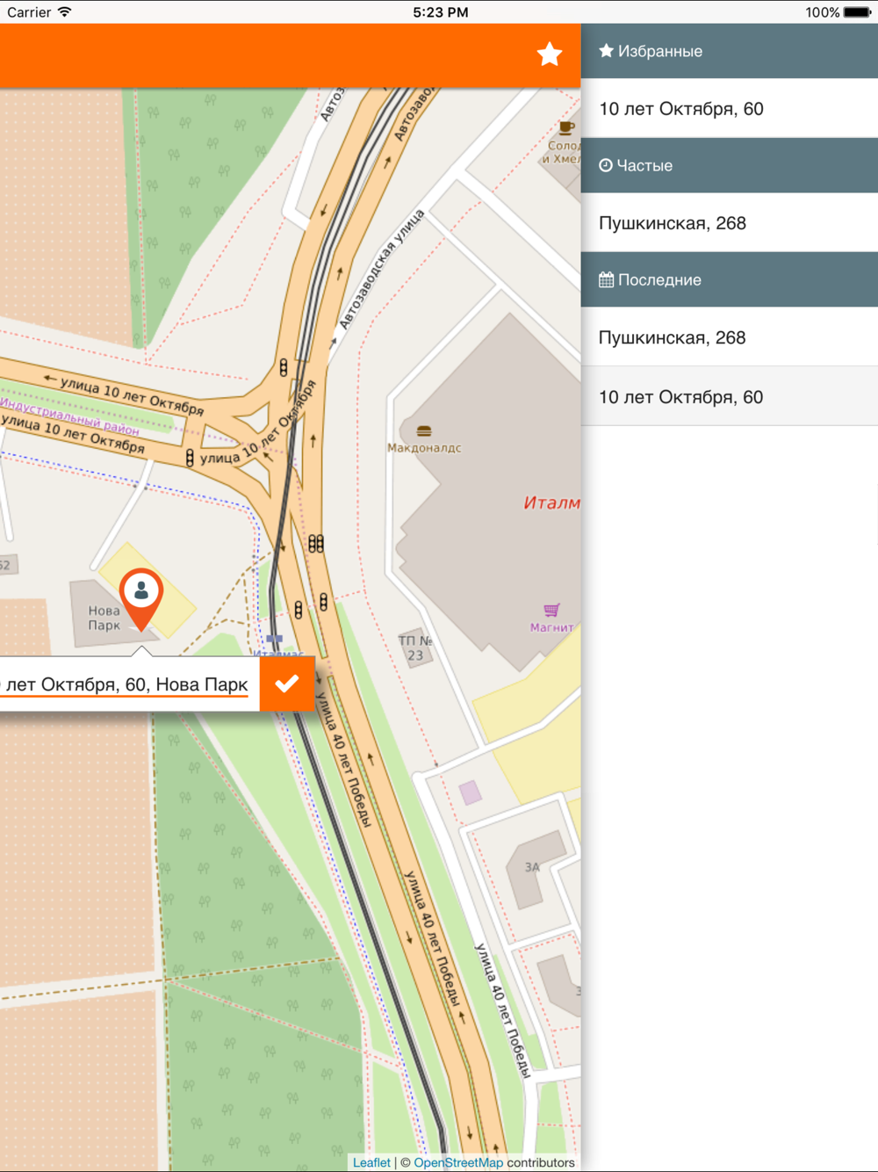Screen dimensions: 878x1172
Task: Open the Последние section header
Action: point(730,279)
